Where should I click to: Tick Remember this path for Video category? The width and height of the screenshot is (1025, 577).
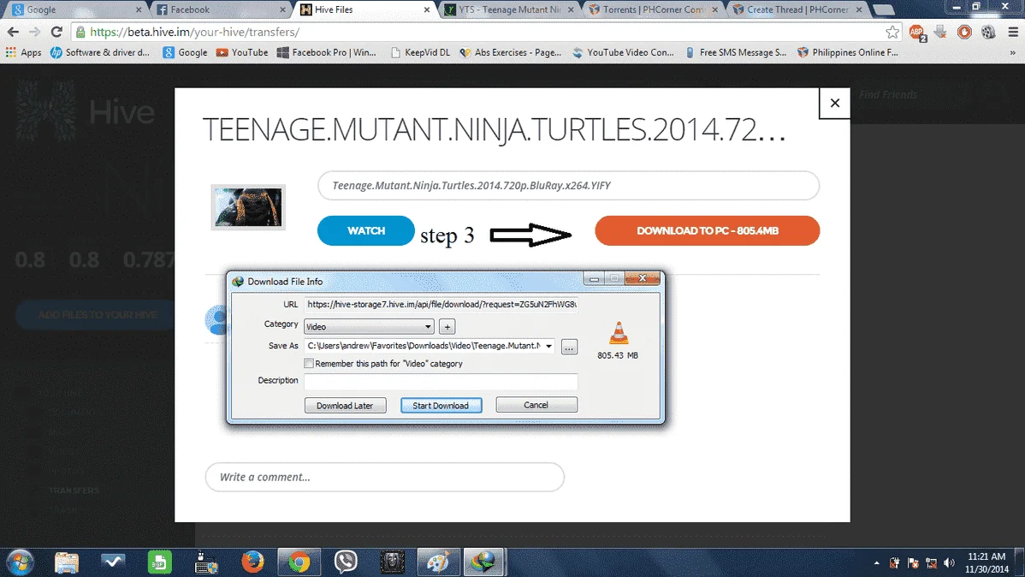click(x=309, y=363)
